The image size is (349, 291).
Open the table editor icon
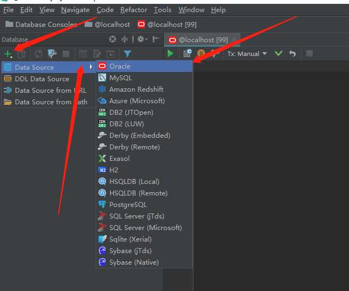pos(83,54)
